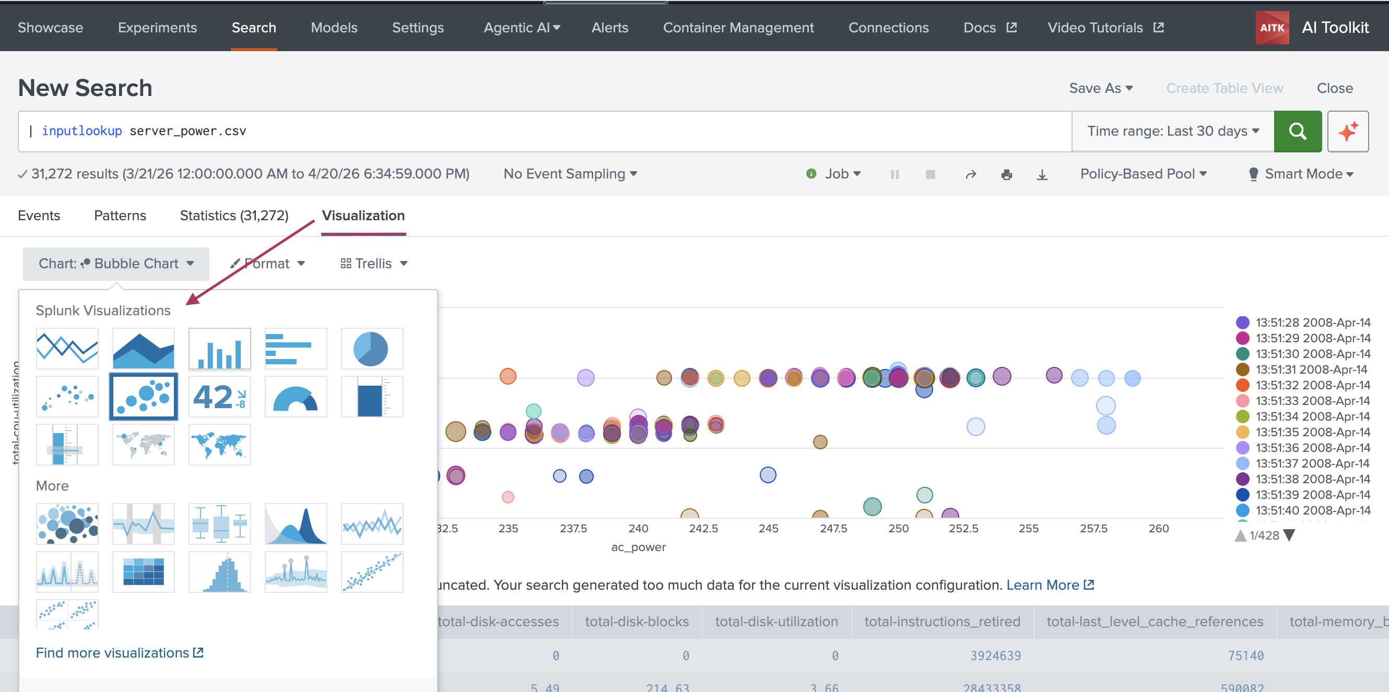Print the search results
Viewport: 1389px width, 692px height.
(1006, 174)
